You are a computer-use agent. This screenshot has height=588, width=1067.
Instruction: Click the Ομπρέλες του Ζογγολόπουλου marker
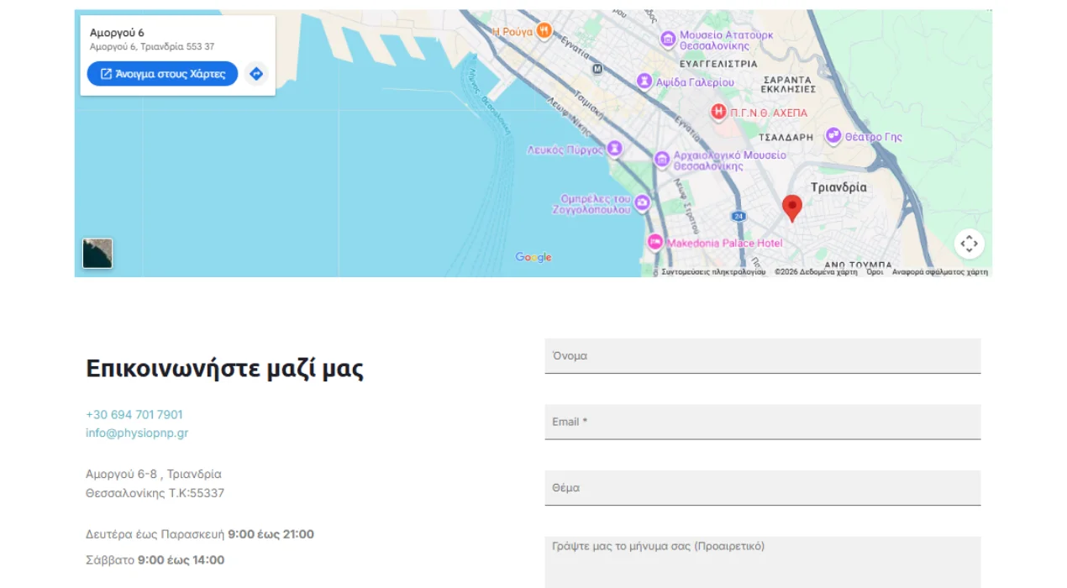642,203
